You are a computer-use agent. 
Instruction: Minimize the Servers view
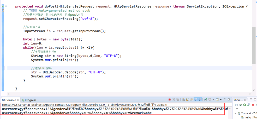251,99
